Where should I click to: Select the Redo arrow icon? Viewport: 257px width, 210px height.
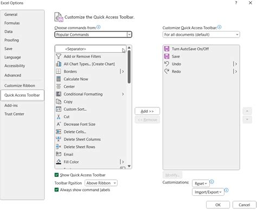click(x=166, y=71)
